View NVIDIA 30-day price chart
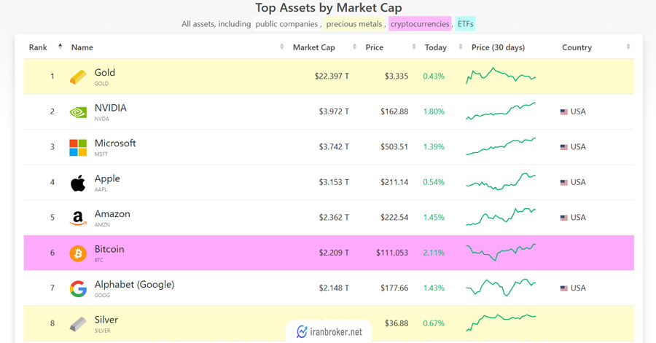This screenshot has width=656, height=343. [501, 111]
